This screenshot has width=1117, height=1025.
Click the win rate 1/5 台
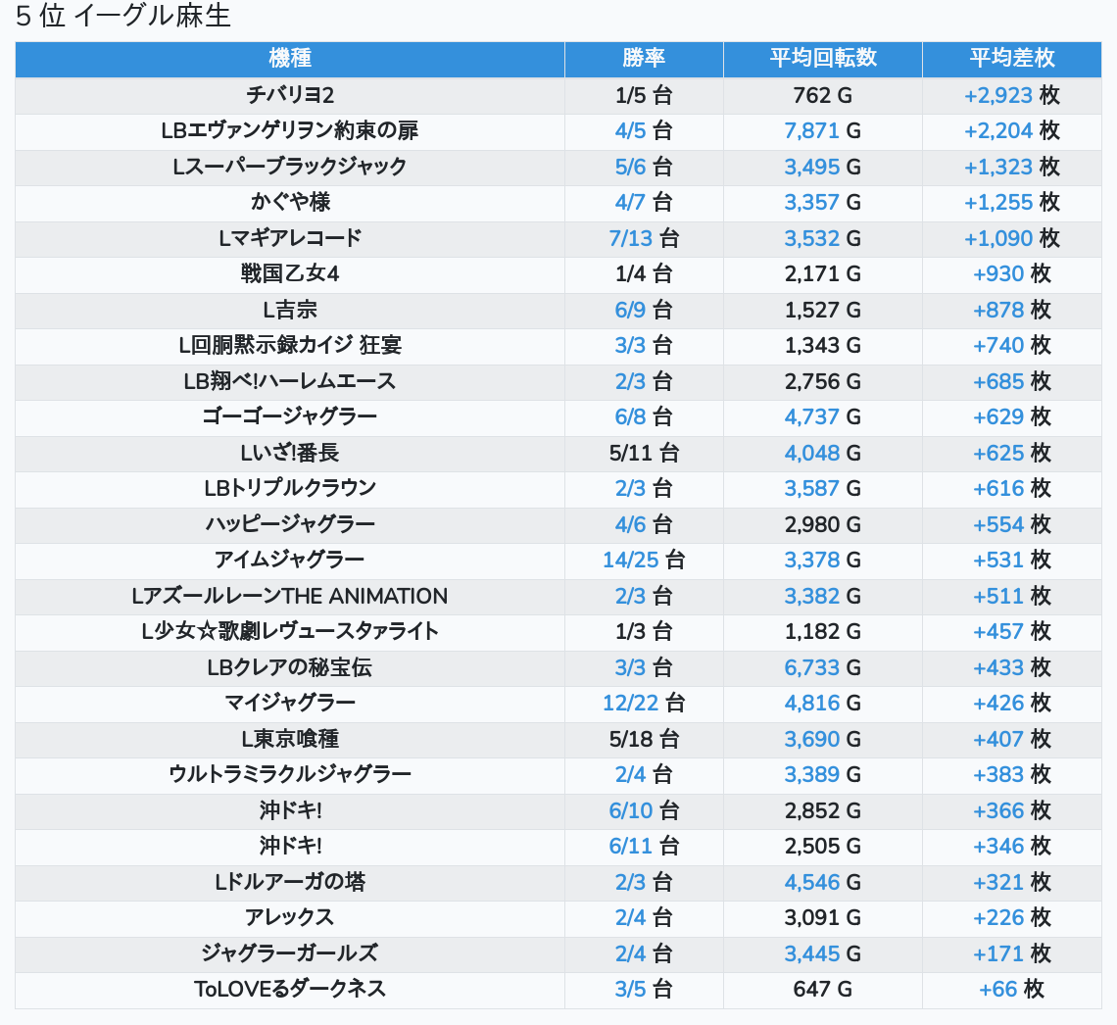(644, 95)
